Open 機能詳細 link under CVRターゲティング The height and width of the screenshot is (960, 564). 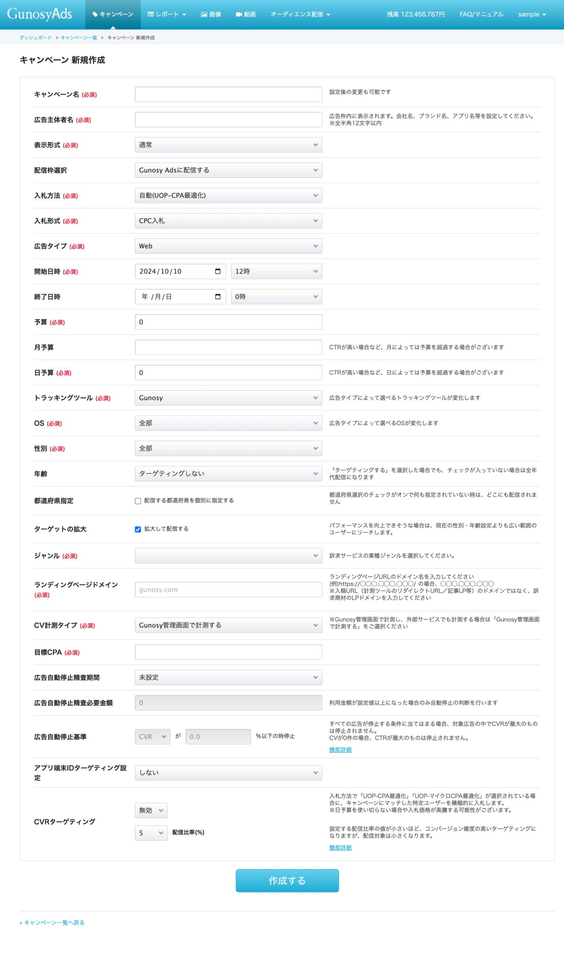[340, 848]
